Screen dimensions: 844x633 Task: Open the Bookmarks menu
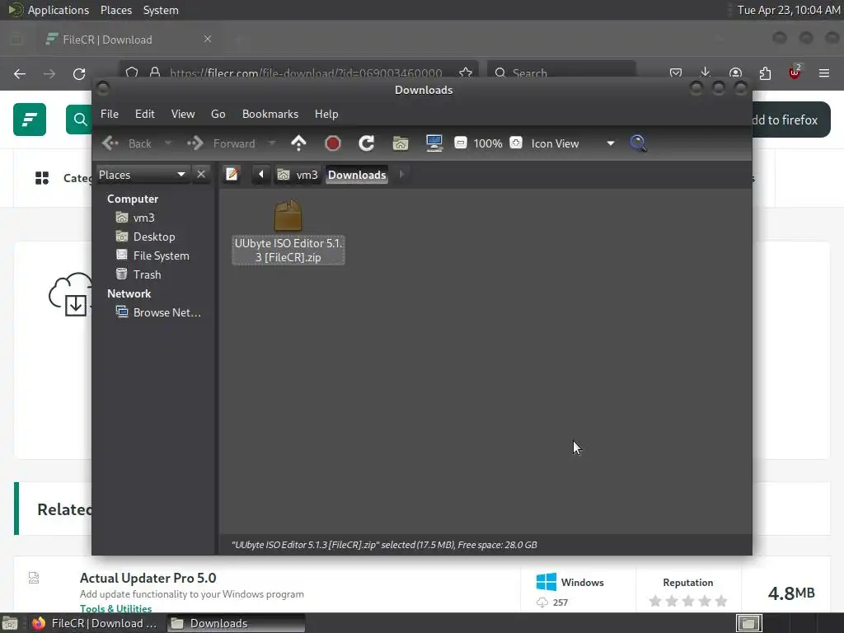click(x=270, y=114)
